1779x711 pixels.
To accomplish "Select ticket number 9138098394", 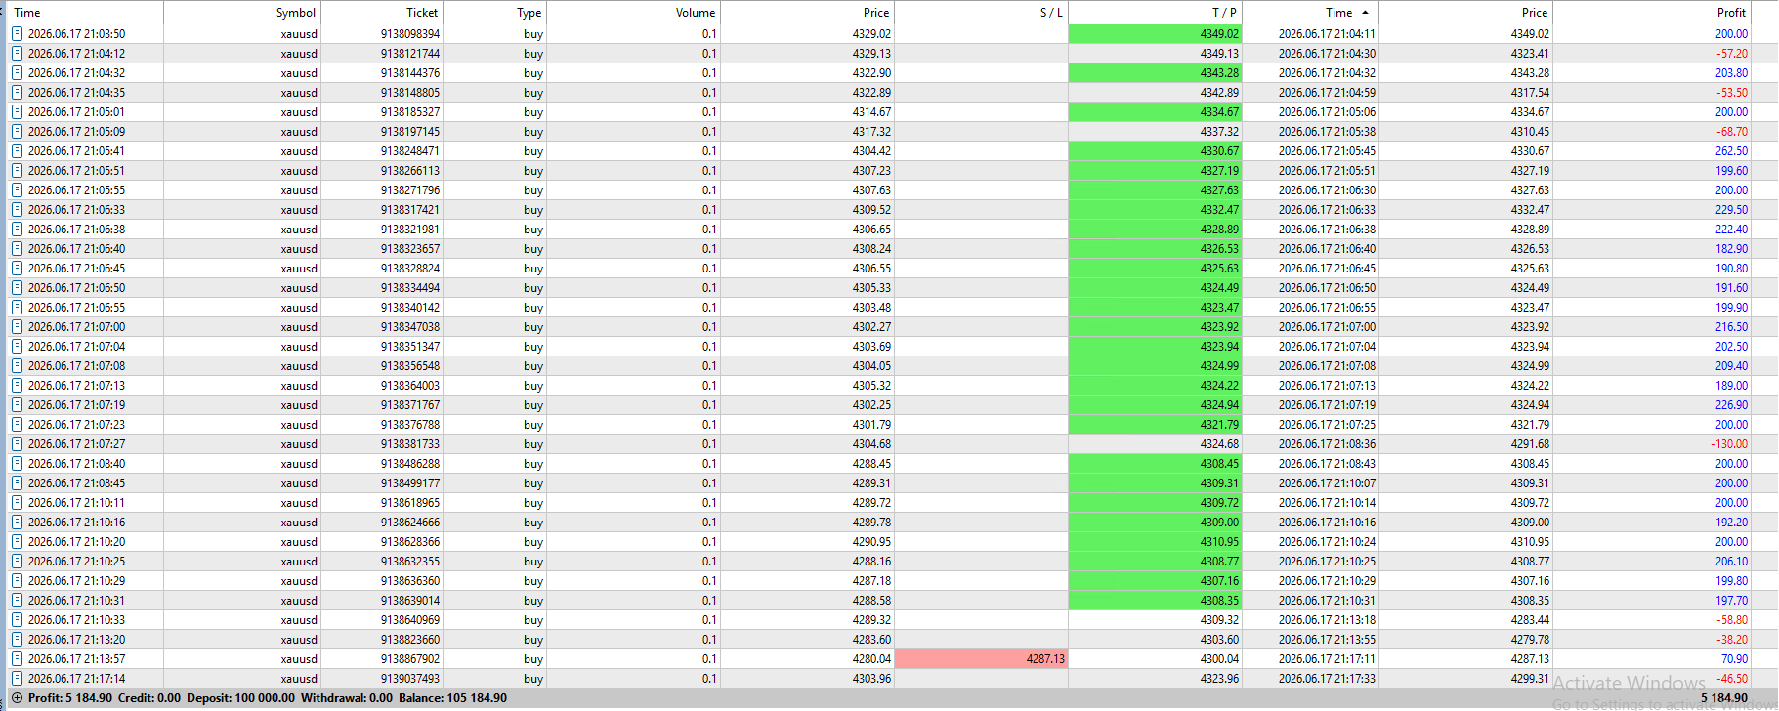I will 410,34.
